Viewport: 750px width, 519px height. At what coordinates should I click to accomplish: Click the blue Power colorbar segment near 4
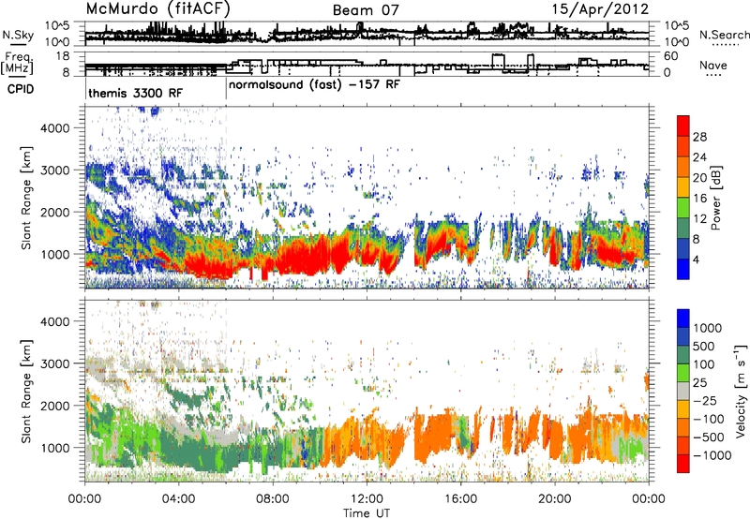click(683, 269)
